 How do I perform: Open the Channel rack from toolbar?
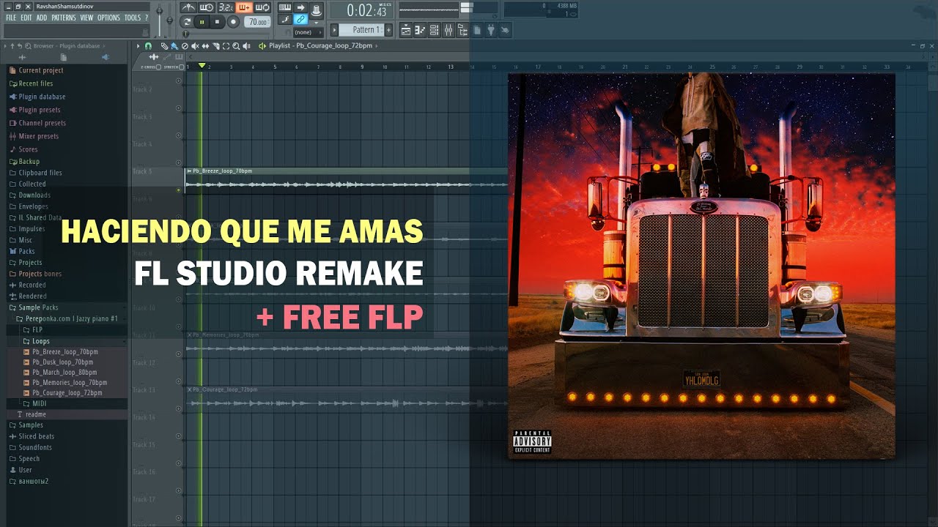[x=434, y=30]
